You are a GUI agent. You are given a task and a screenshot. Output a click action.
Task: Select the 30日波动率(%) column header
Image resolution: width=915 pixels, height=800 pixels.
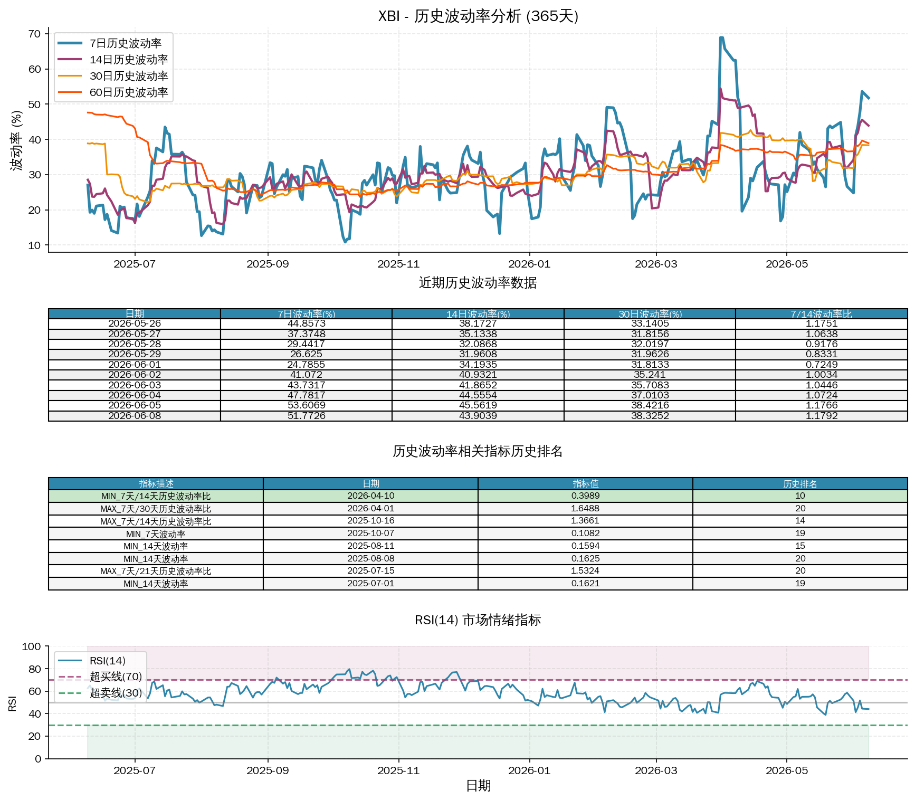point(650,314)
